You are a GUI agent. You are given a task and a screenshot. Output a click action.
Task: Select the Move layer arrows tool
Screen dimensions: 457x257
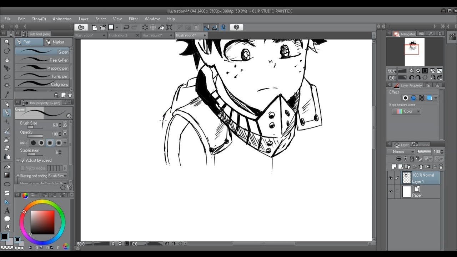click(7, 68)
